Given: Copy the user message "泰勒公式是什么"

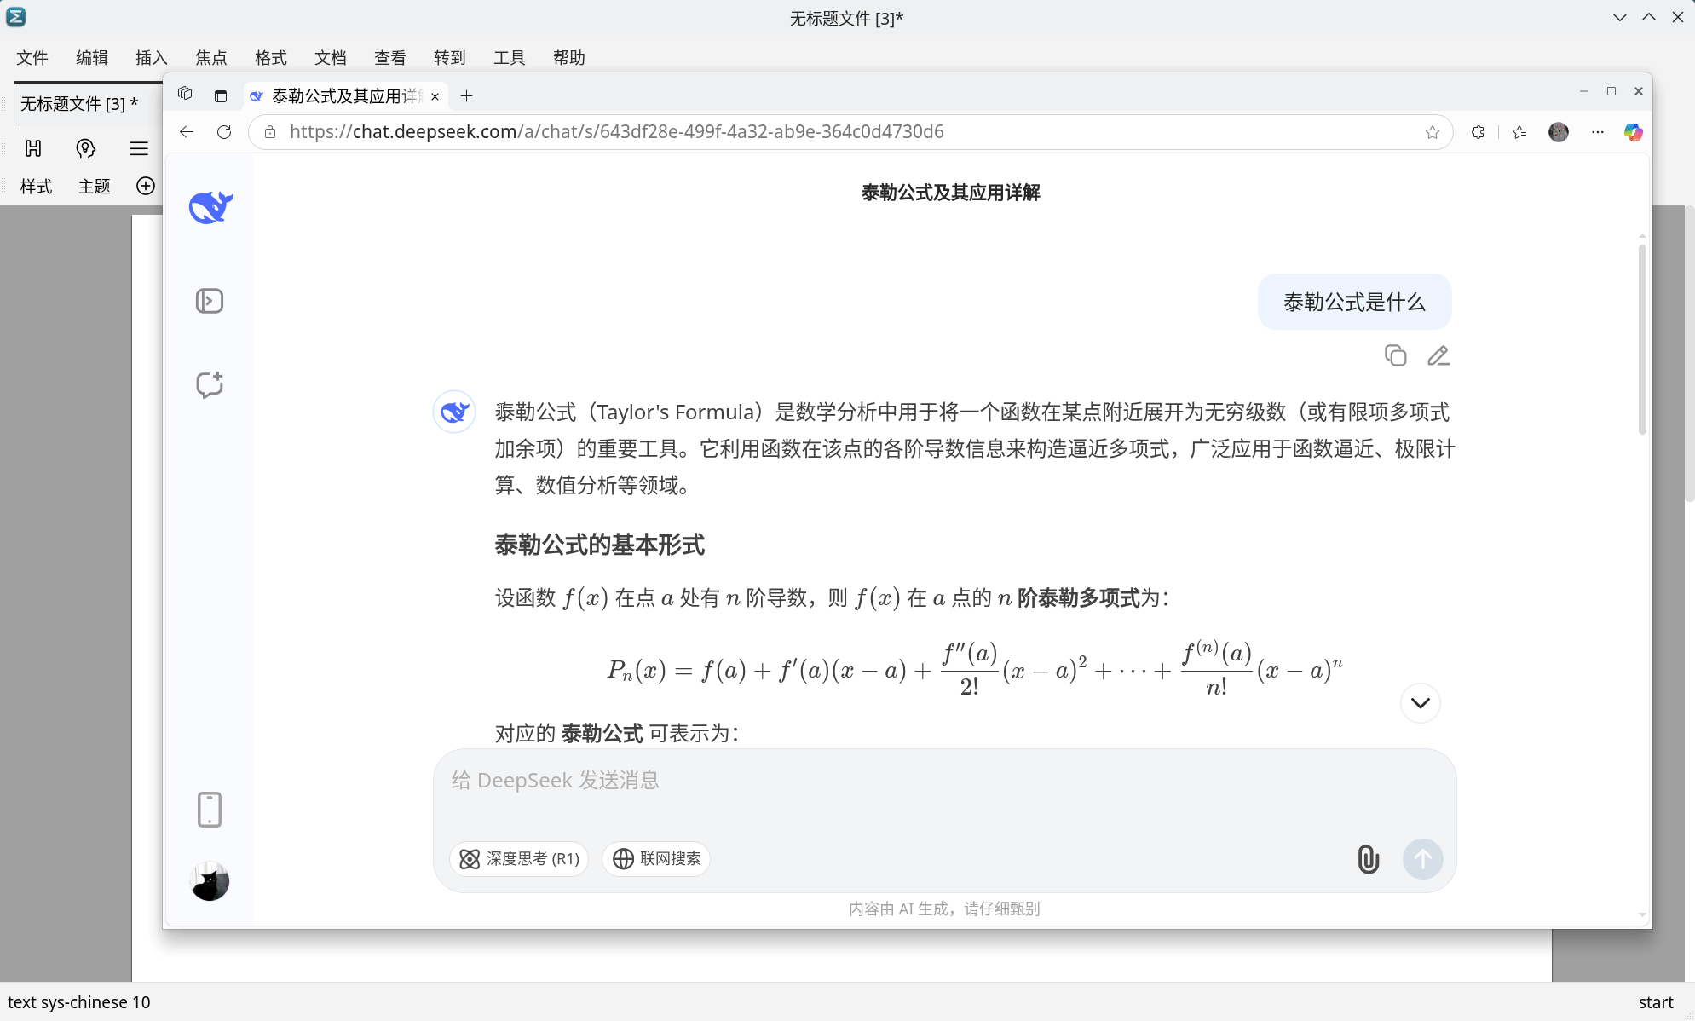Looking at the screenshot, I should pos(1395,355).
